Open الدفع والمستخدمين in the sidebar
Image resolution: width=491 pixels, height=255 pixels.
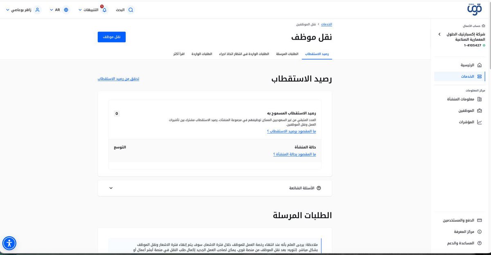pyautogui.click(x=459, y=220)
